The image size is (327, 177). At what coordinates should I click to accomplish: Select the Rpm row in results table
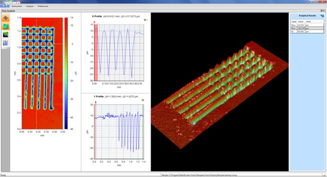tap(307, 25)
